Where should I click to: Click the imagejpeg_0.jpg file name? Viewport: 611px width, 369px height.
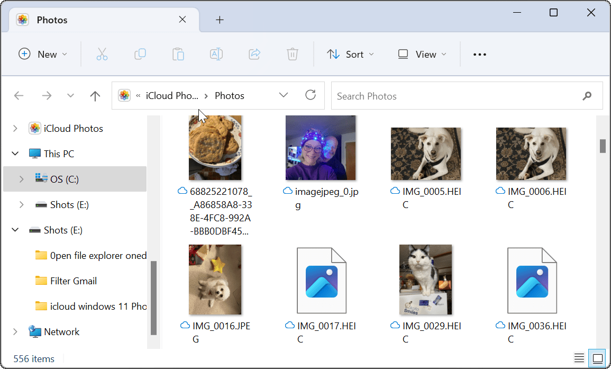[326, 198]
